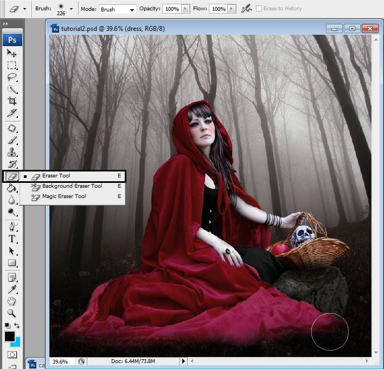
Task: Choose Magic Eraser Tool from flyout
Action: pyautogui.click(x=64, y=196)
